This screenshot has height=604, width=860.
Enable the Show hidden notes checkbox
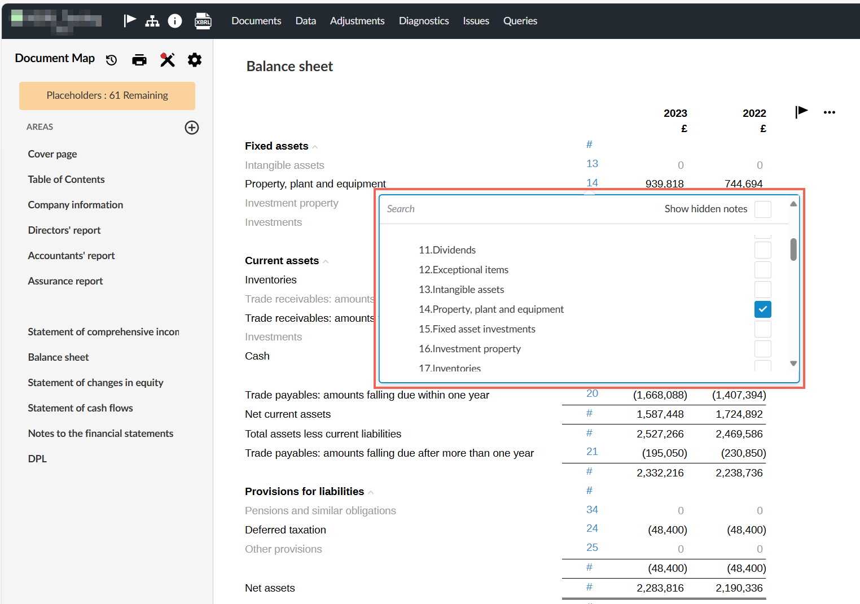click(763, 209)
